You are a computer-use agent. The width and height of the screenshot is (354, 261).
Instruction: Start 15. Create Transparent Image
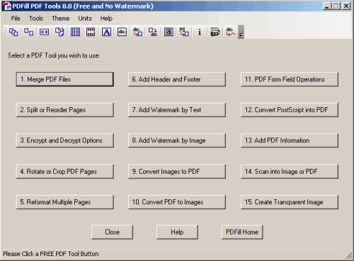pyautogui.click(x=290, y=202)
